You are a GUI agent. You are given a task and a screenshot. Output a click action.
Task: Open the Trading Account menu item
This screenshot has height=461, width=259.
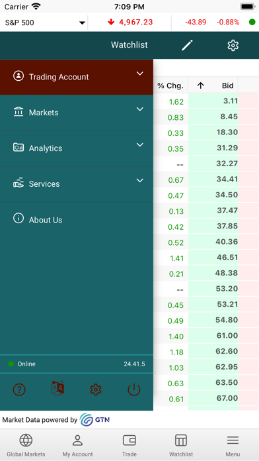(x=77, y=77)
